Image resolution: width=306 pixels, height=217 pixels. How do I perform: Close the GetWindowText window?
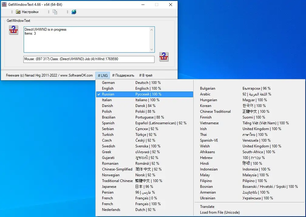pos(171,5)
